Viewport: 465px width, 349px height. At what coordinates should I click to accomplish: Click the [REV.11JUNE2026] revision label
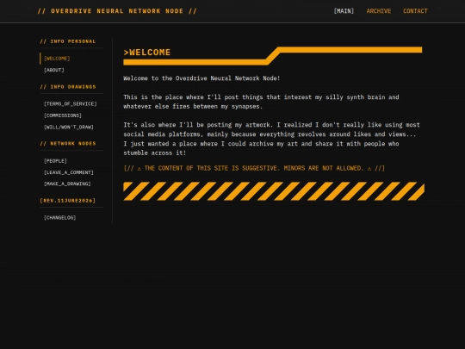point(68,201)
